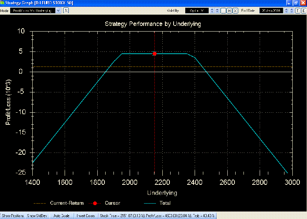Viewport: 307px width, 219px height.
Task: Click the first Volatility spinner
Action: click(212, 11)
